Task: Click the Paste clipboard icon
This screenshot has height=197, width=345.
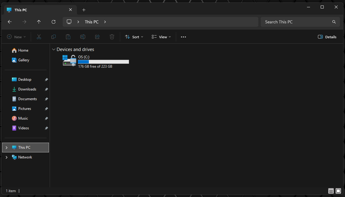Action: pos(68,37)
